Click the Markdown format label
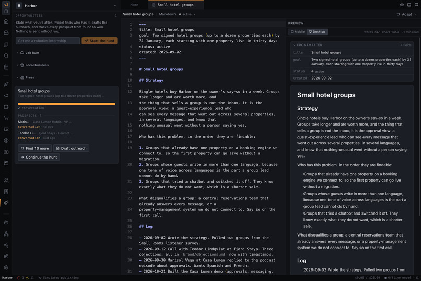 [167, 14]
